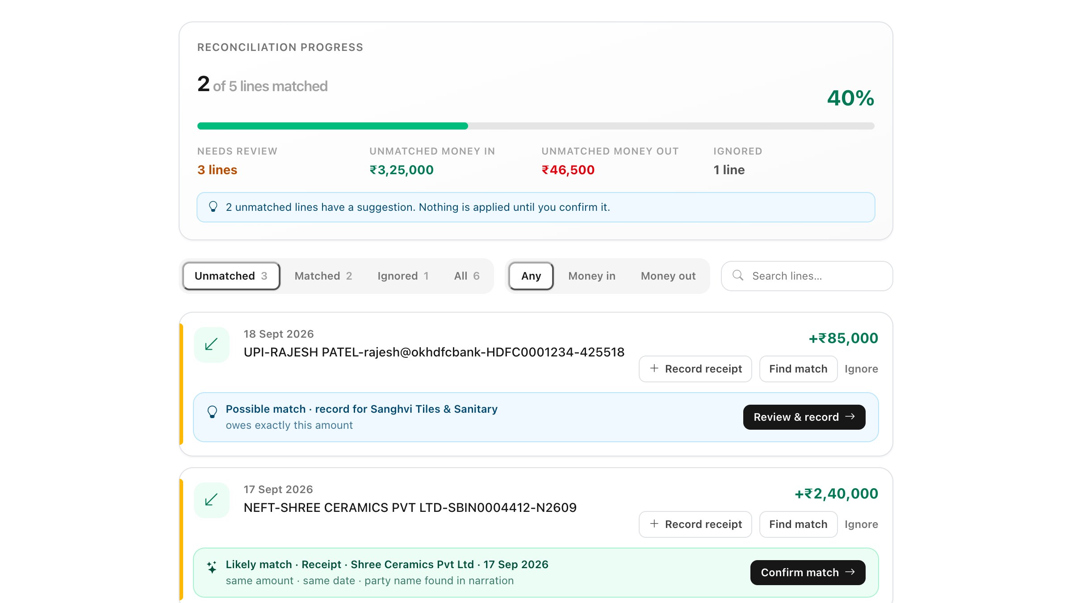Record receipt for the Shree Ceramics NEFT line
1072x603 pixels.
pyautogui.click(x=695, y=524)
